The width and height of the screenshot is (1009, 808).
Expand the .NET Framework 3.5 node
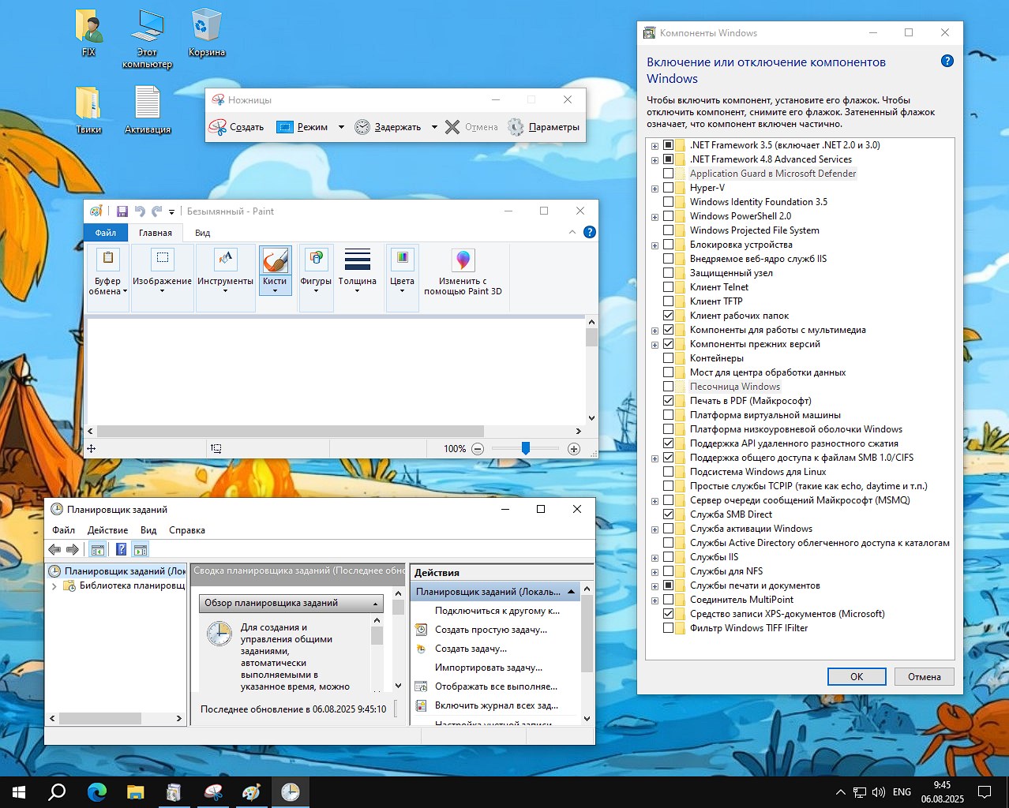click(x=655, y=146)
